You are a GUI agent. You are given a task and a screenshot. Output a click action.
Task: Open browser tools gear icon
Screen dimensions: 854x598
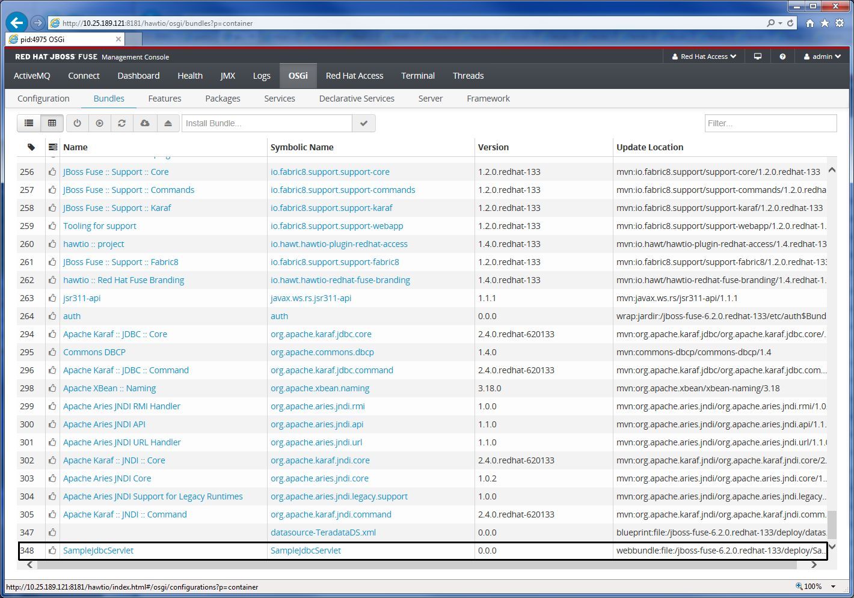point(840,23)
